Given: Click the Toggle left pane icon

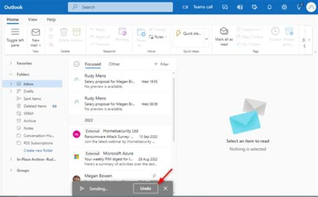Looking at the screenshot, I should pos(15,32).
